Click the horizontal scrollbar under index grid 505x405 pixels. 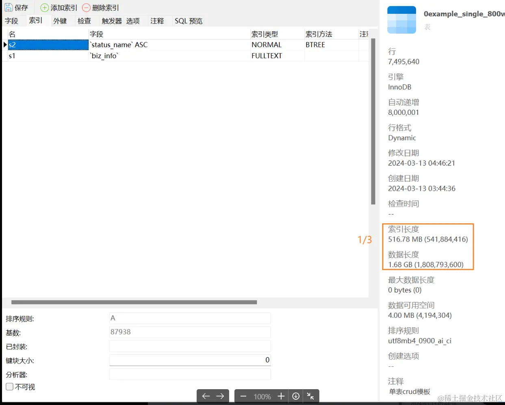[x=134, y=302]
